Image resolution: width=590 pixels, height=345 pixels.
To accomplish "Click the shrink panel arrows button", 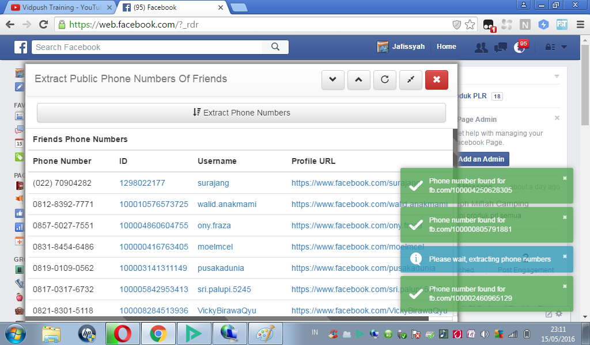I will tap(410, 79).
